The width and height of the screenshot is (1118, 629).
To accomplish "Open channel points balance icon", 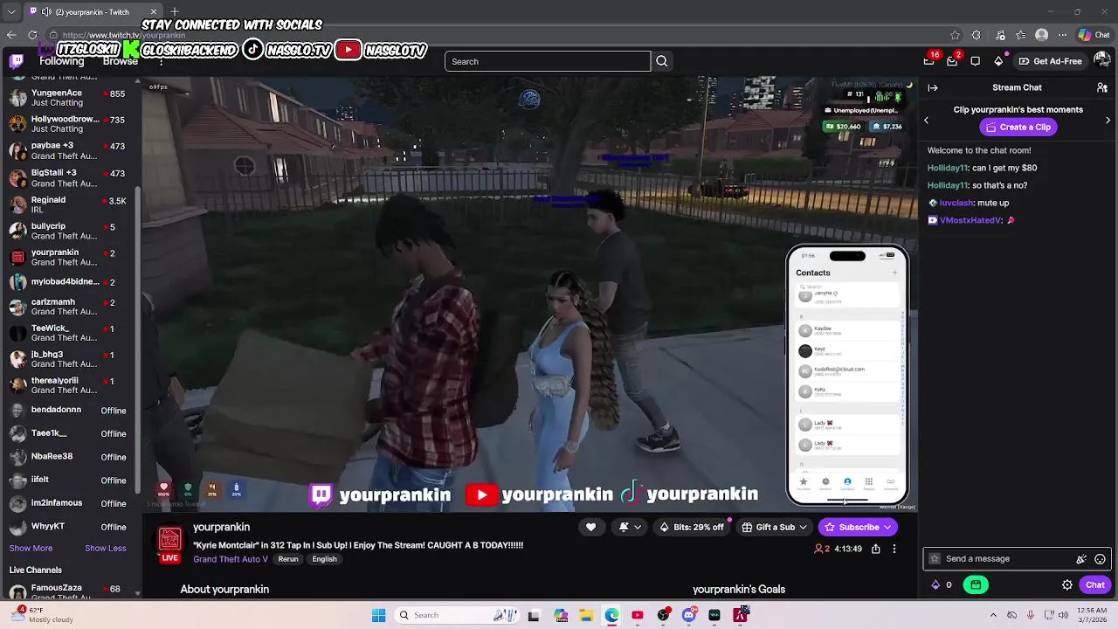I will (935, 584).
